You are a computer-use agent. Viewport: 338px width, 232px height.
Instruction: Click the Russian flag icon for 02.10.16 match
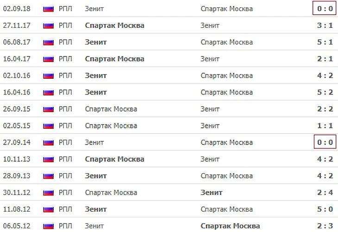point(48,75)
